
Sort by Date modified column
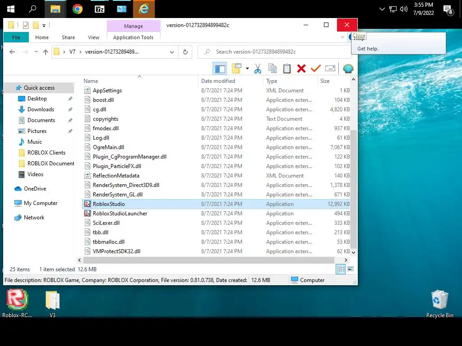231,81
